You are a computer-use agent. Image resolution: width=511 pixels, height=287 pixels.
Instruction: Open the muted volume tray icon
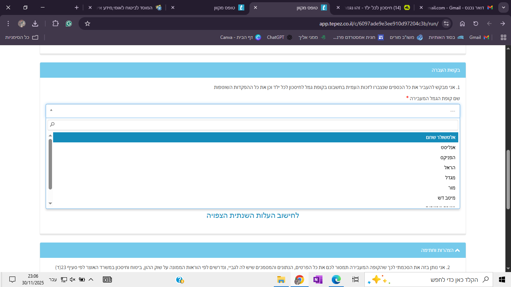tap(73, 280)
